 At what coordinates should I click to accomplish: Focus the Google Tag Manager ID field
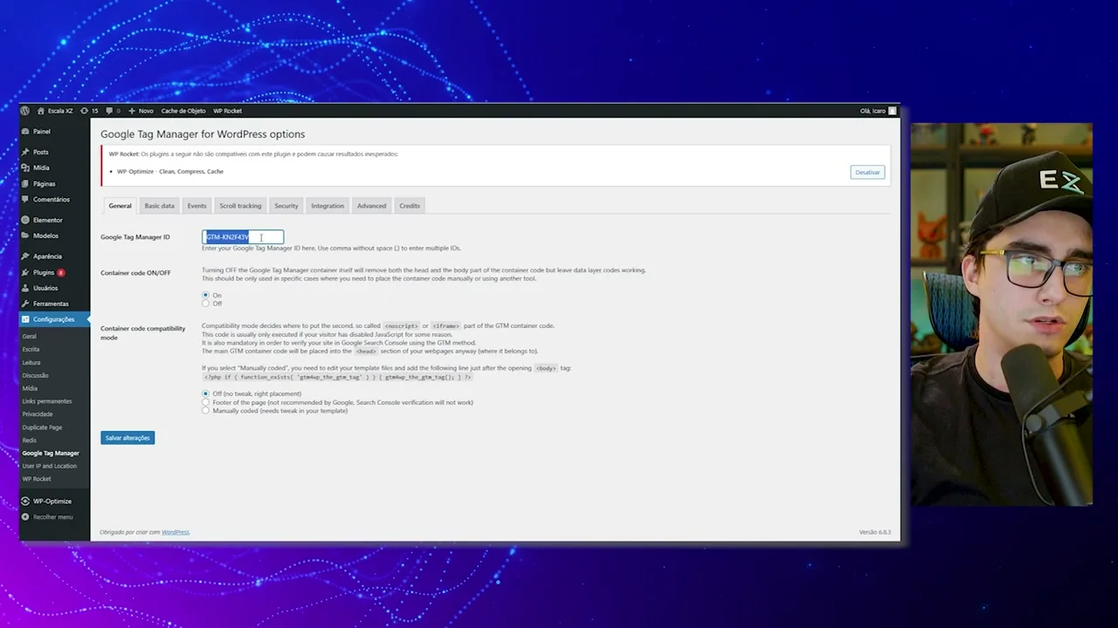243,237
